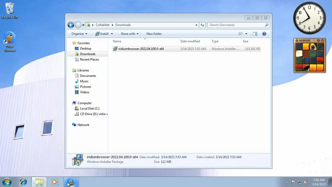Screen dimensions: 332x187
Task: Click the blue bird puzzle tile
Action: (x=313, y=47)
